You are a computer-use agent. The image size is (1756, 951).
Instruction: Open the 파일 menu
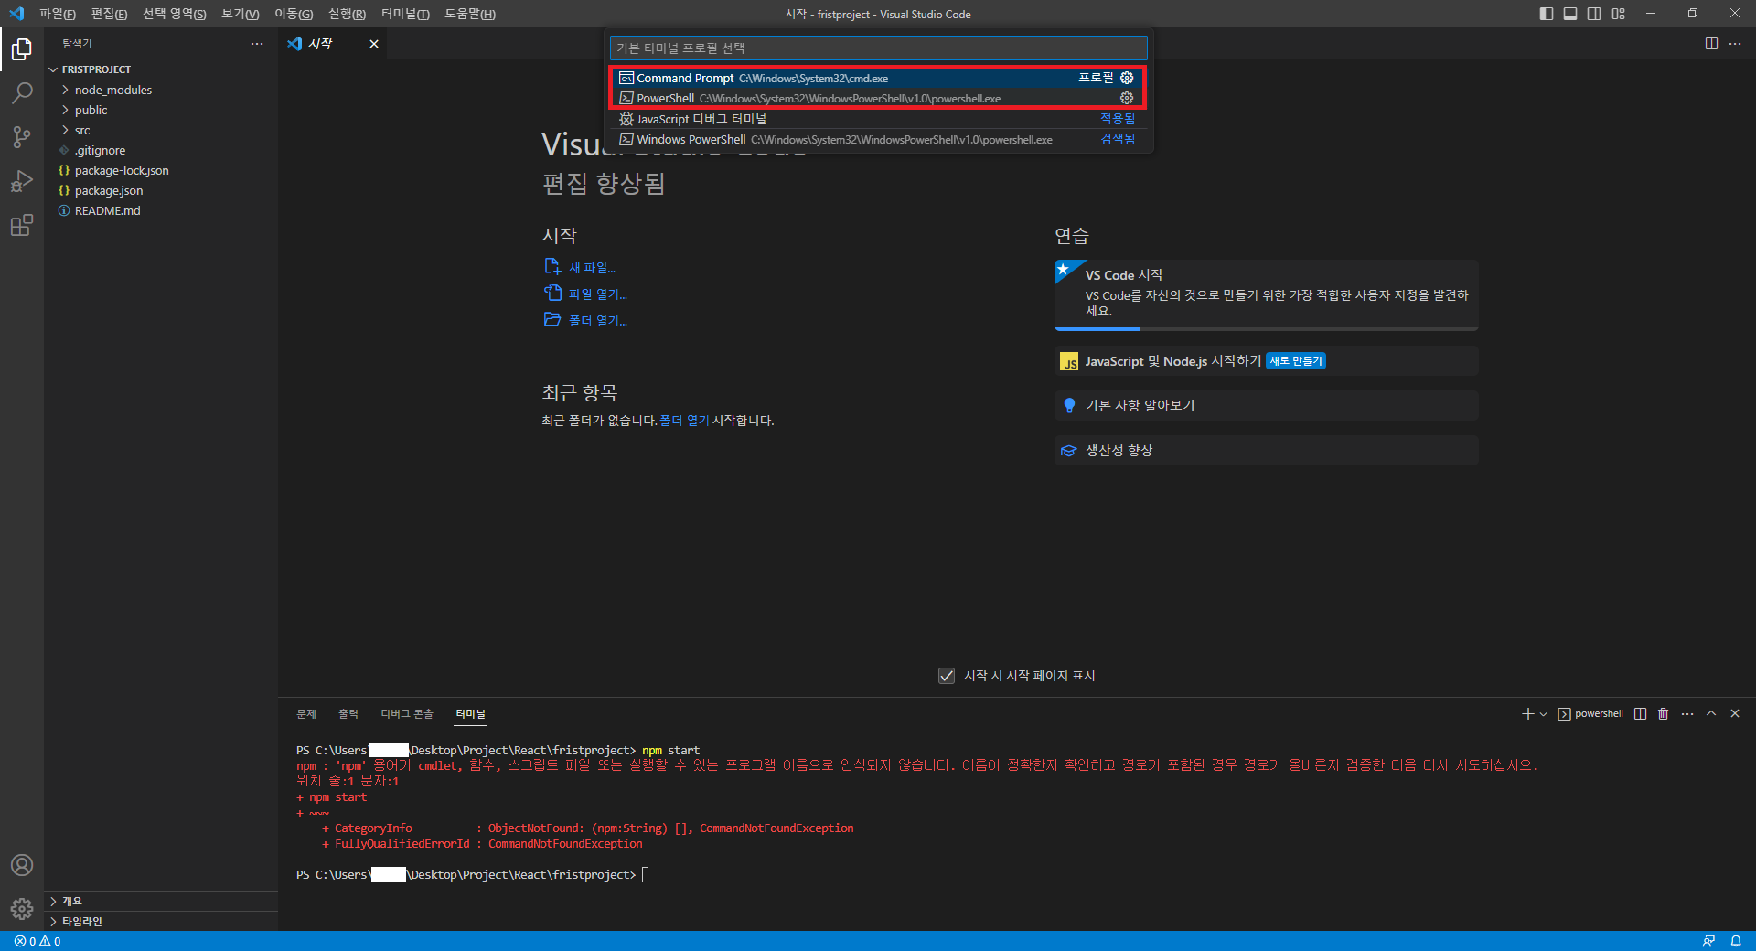click(57, 14)
